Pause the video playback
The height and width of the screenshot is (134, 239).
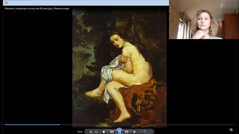(119, 131)
